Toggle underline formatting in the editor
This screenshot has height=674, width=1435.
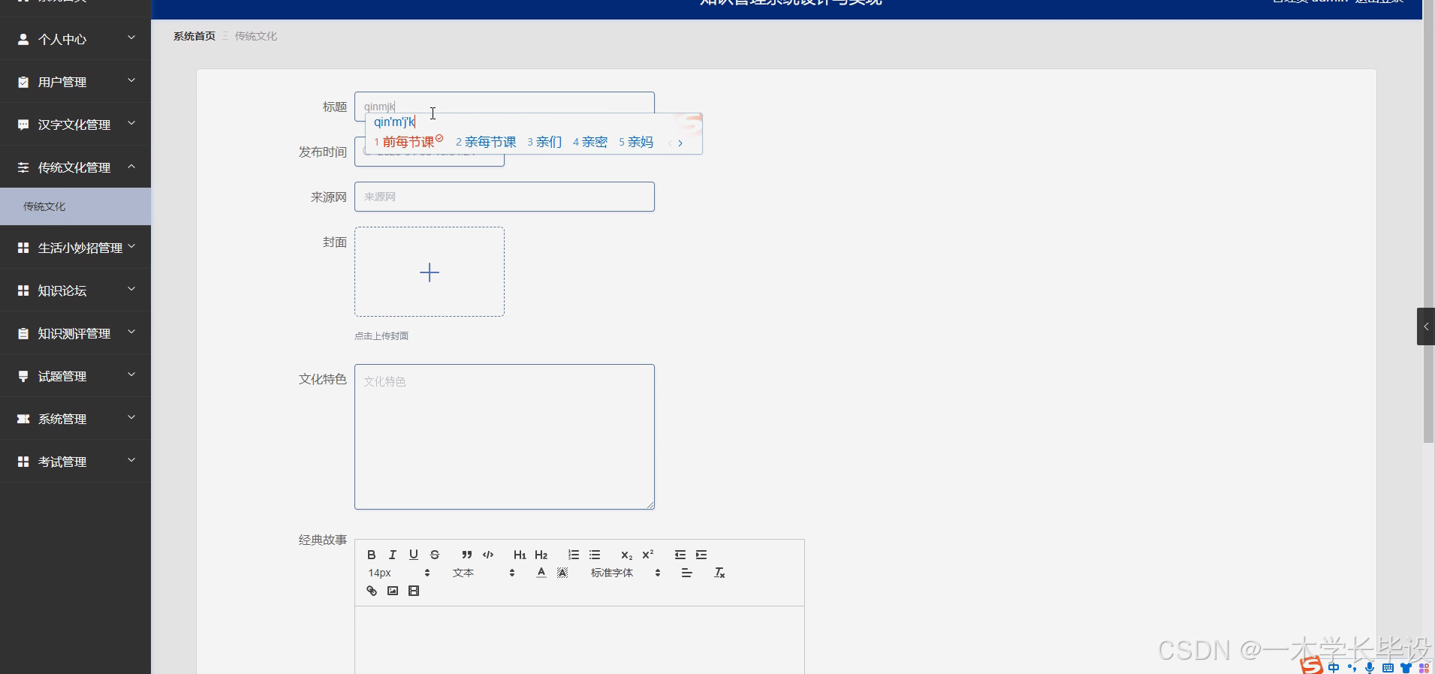pos(413,555)
